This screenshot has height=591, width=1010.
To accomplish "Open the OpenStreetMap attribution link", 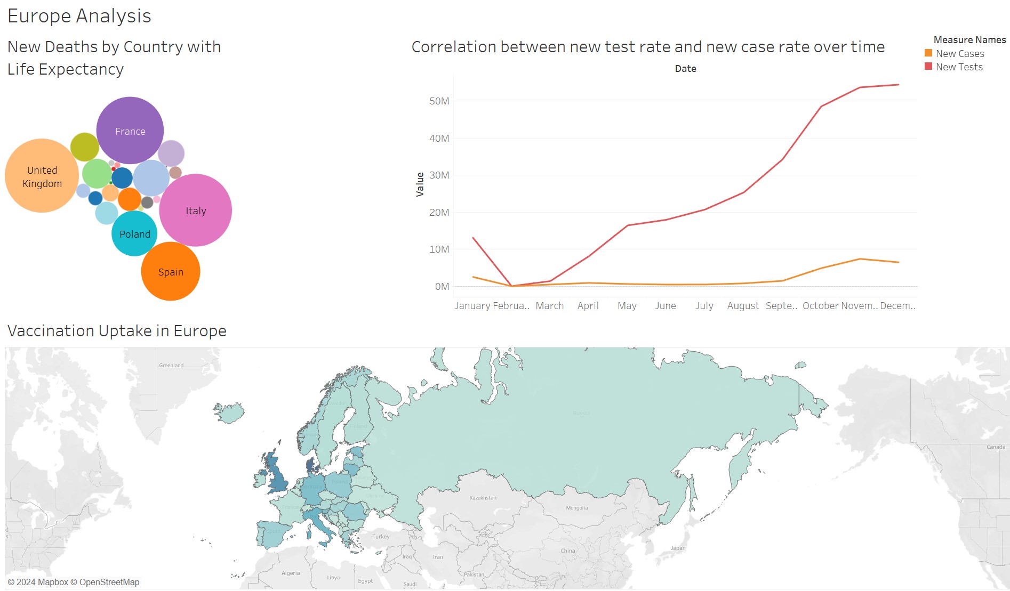I will [109, 582].
